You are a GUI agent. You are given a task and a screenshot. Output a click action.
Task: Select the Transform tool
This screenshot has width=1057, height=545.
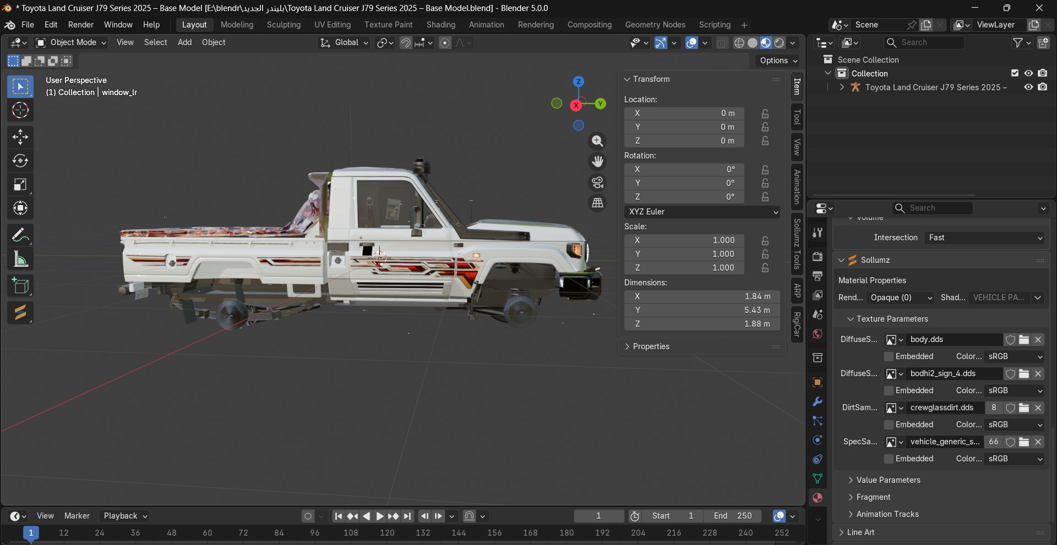[20, 208]
